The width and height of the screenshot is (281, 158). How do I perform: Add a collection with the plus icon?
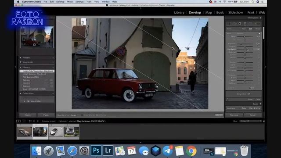(53, 93)
